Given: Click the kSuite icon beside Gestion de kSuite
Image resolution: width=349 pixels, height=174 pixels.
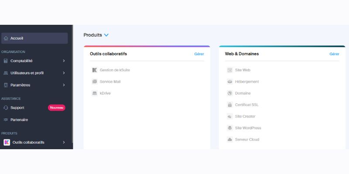Looking at the screenshot, I should [x=94, y=70].
